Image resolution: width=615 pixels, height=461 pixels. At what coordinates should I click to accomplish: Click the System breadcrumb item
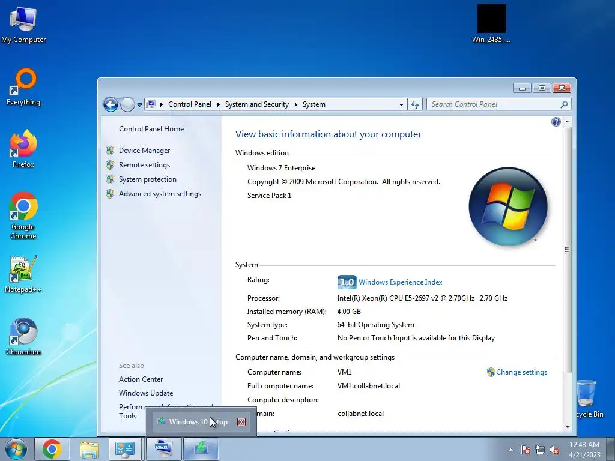pos(314,104)
